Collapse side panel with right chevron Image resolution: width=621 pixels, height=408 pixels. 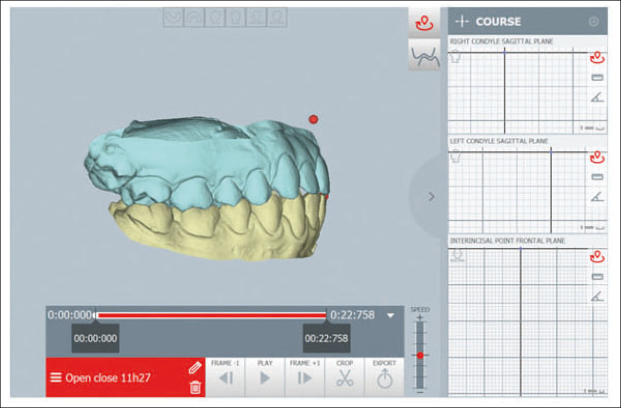click(431, 196)
